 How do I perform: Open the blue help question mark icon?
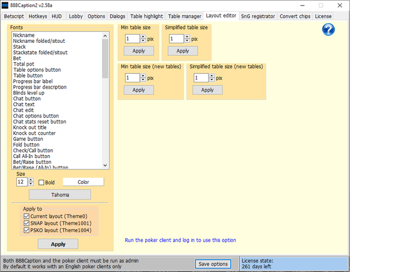[x=328, y=30]
